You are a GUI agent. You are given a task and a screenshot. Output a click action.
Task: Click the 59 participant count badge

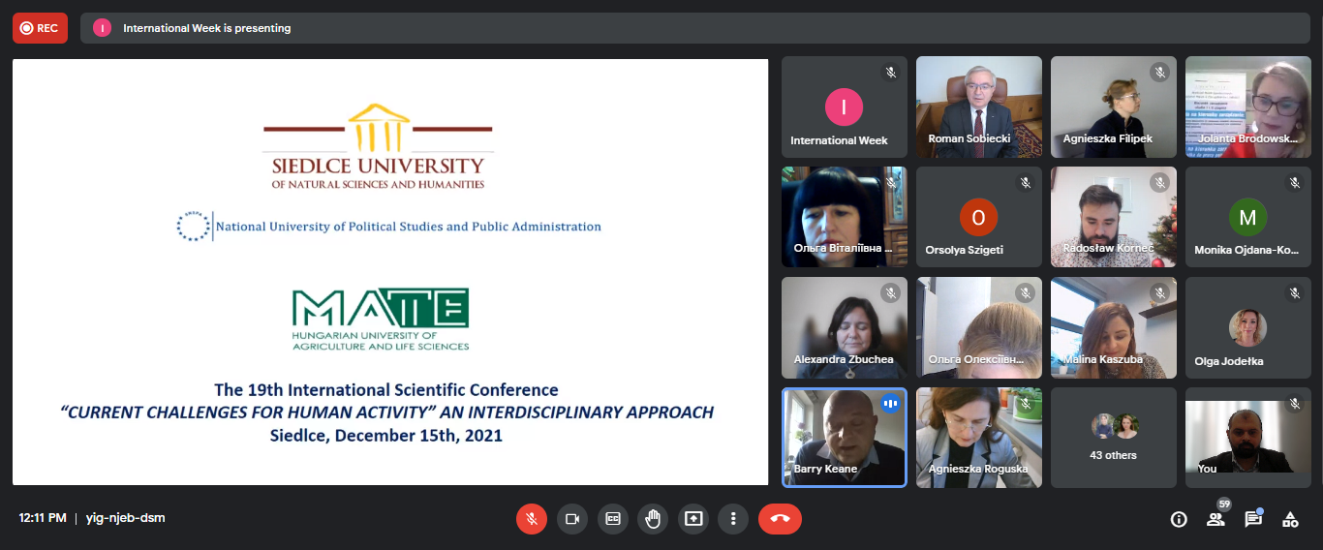(x=1223, y=504)
